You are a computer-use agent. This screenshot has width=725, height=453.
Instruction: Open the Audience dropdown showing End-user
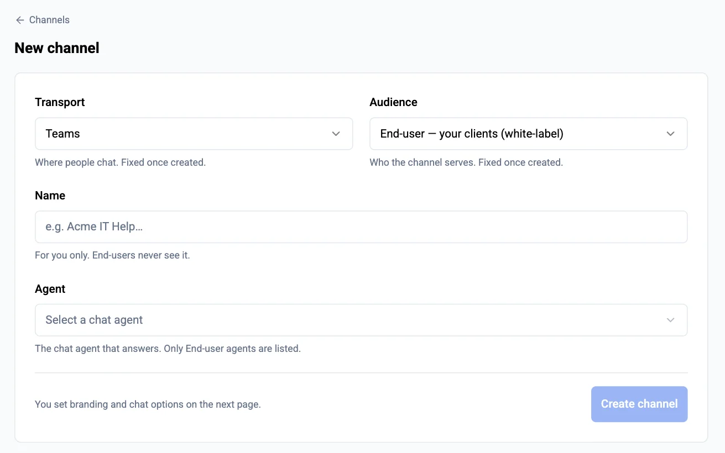point(528,134)
